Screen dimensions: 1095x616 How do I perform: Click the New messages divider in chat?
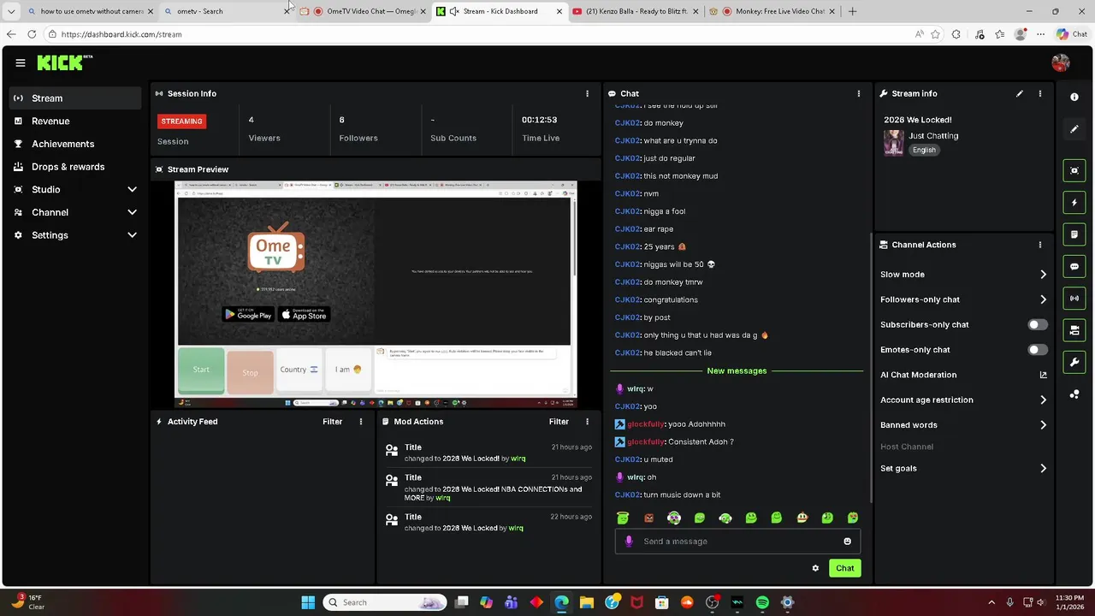click(737, 370)
